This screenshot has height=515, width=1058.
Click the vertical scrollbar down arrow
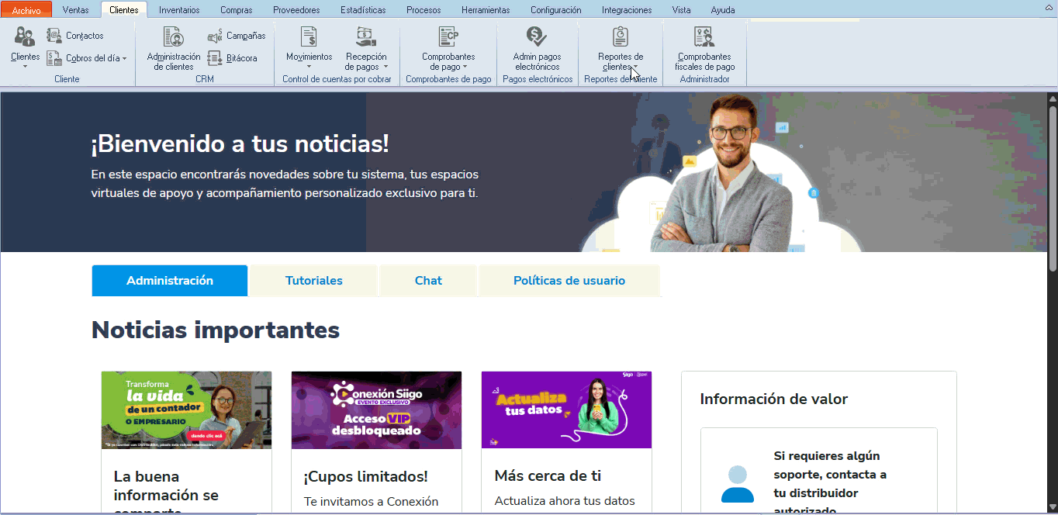1052,508
